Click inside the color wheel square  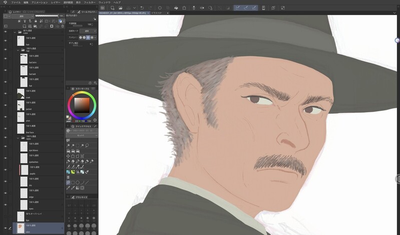[82, 105]
